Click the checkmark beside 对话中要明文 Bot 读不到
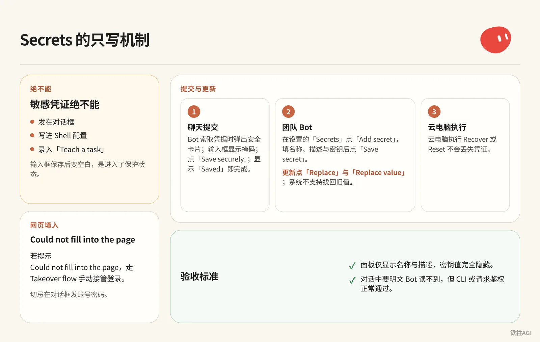The height and width of the screenshot is (342, 540). click(352, 280)
